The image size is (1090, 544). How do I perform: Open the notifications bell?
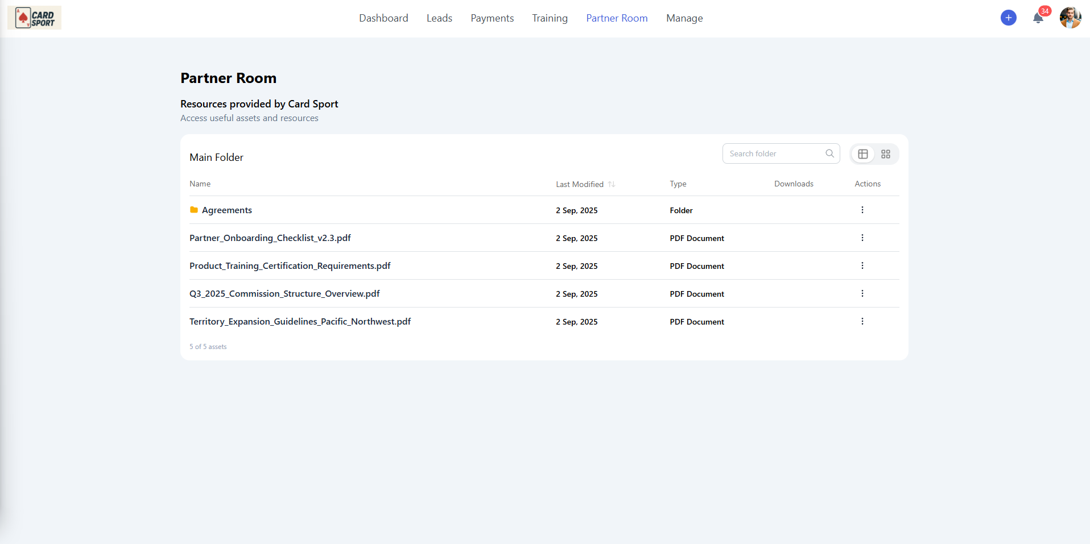pyautogui.click(x=1038, y=18)
